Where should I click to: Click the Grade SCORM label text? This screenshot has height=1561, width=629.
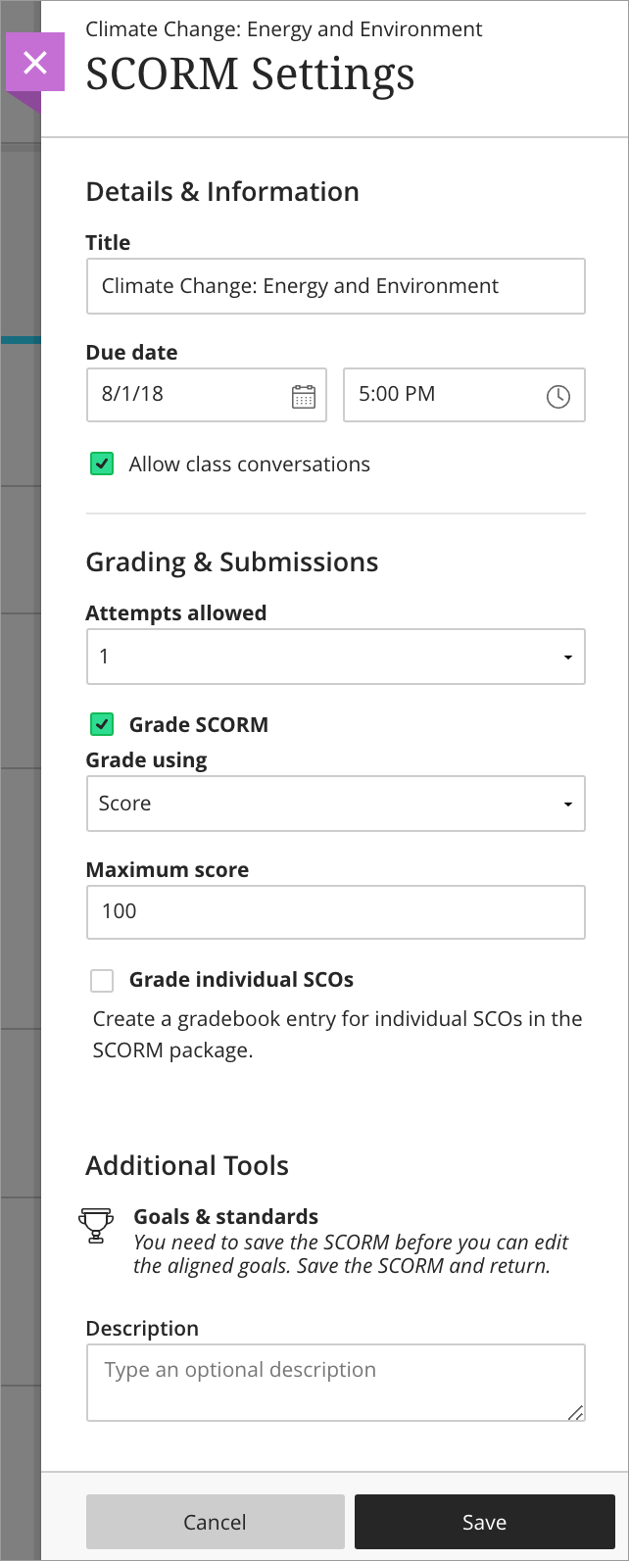pos(199,725)
